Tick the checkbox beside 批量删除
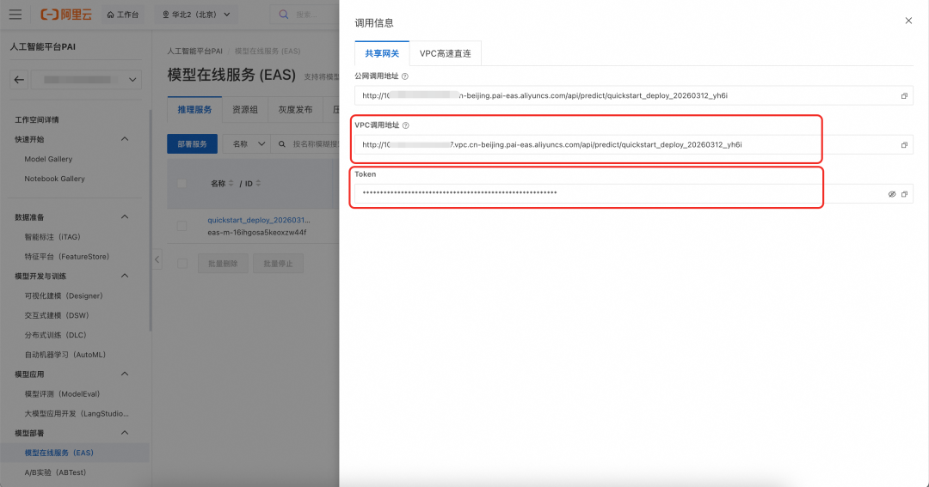Screen dimensions: 929x487 [181, 264]
